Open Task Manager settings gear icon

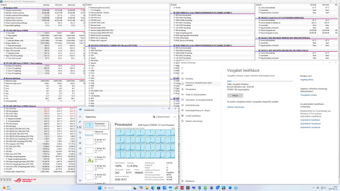pyautogui.click(x=80, y=180)
